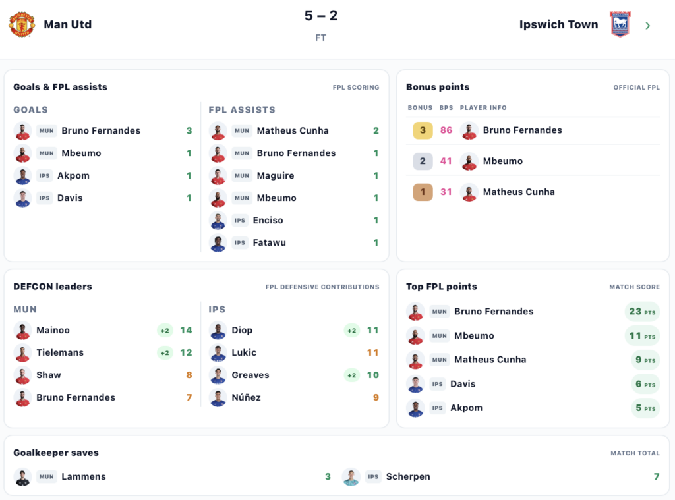This screenshot has height=500, width=675.
Task: Click Akpom's player avatar in Goals list
Action: tap(23, 175)
